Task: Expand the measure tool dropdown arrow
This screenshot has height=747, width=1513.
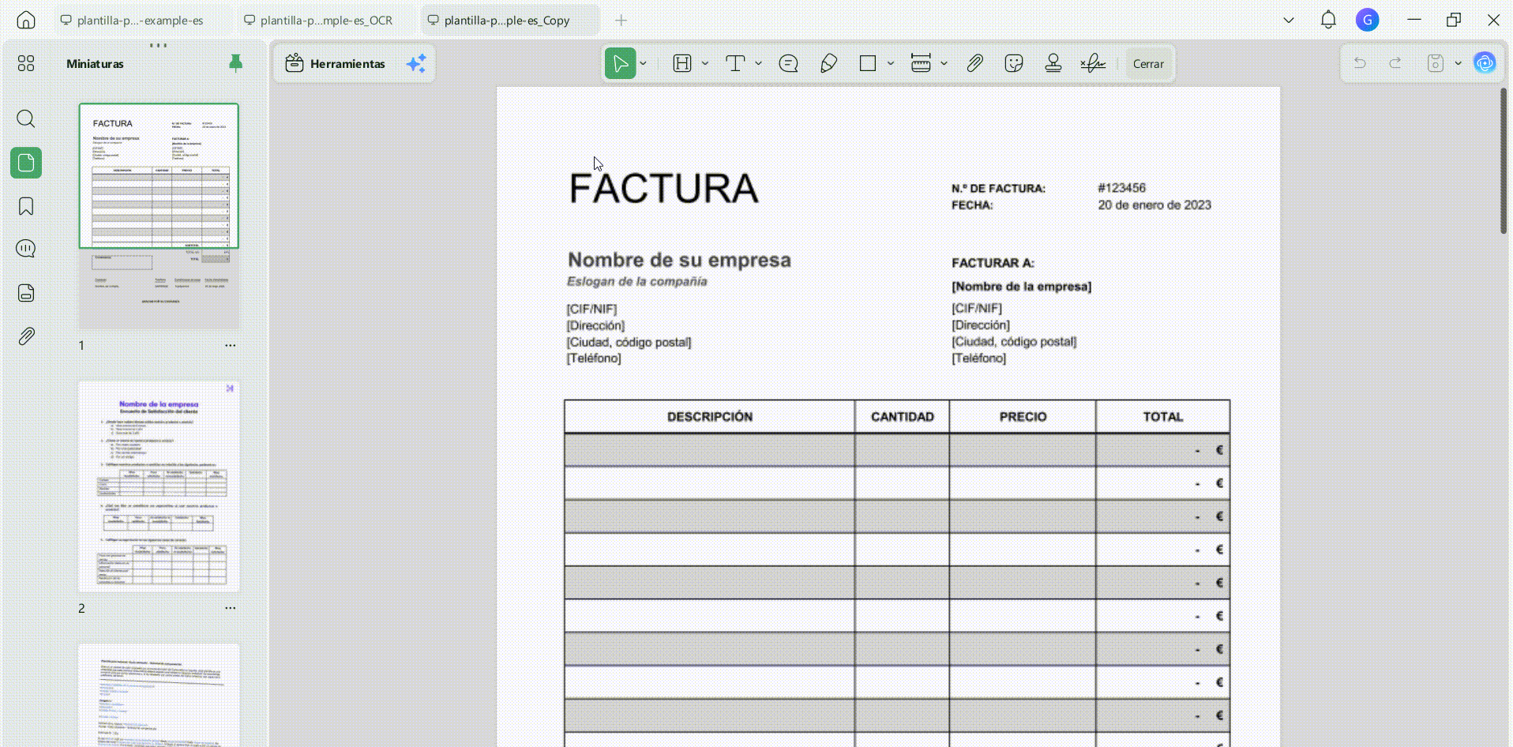Action: pos(944,63)
